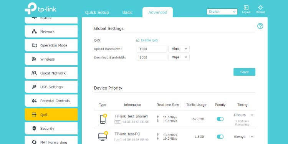
Task: Click the 5G badge under TP-link_test_phone1
Action: click(x=118, y=122)
